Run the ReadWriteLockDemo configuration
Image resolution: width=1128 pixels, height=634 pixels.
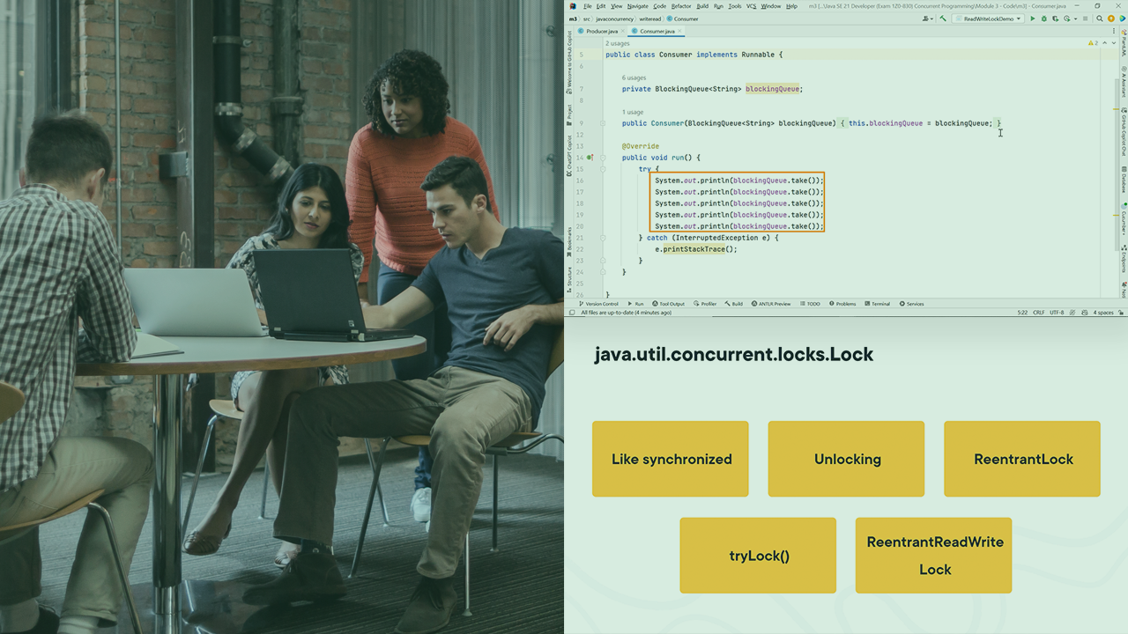click(x=1033, y=18)
